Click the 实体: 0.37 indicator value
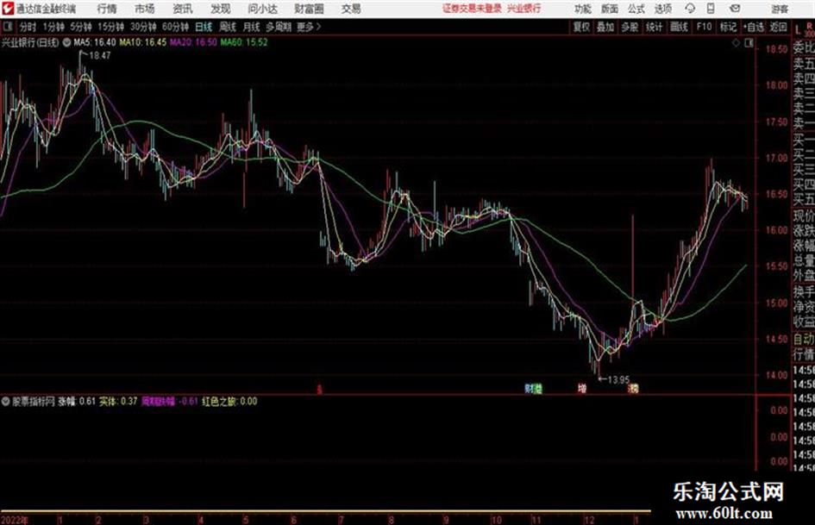The width and height of the screenshot is (815, 525). coord(118,401)
